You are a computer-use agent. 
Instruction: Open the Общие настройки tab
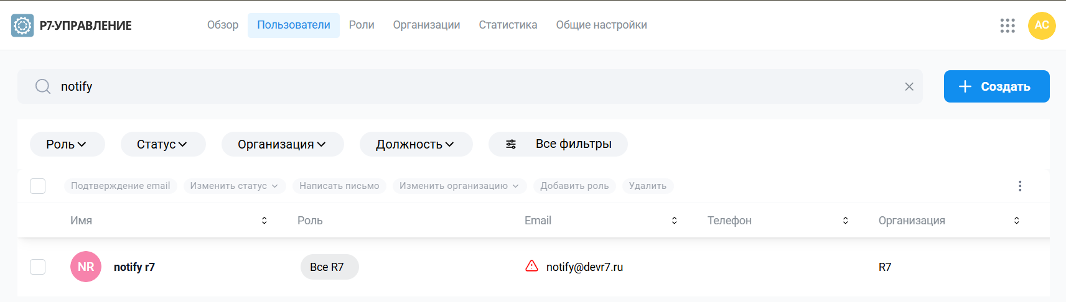pos(601,25)
